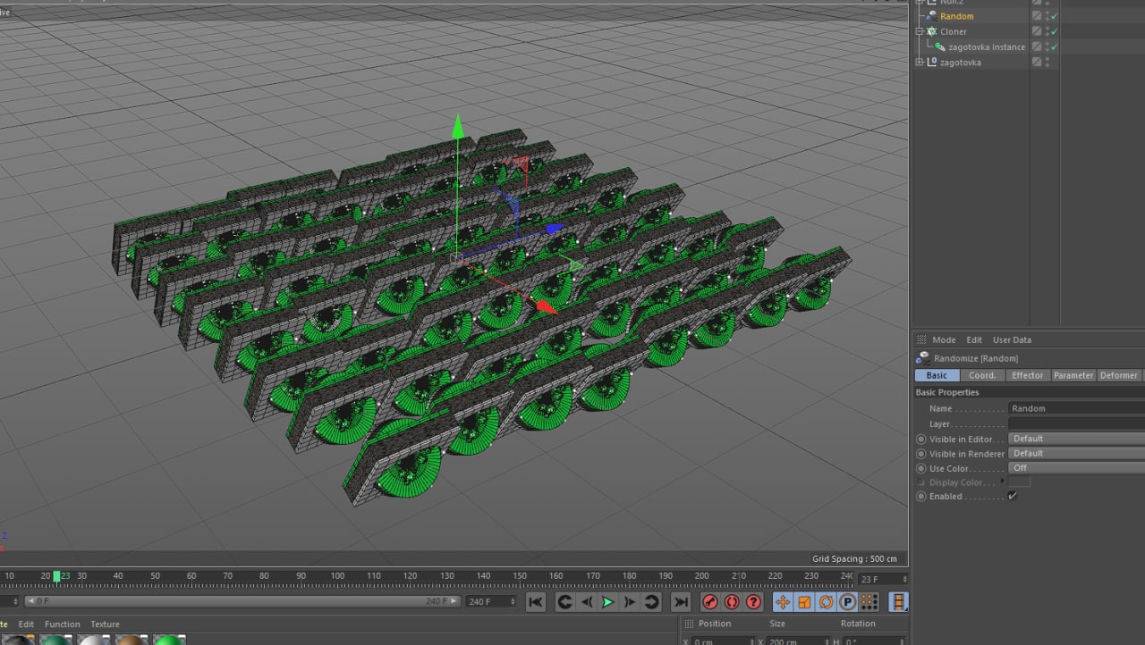Go to end of animation
The height and width of the screenshot is (645, 1145).
[x=681, y=602]
